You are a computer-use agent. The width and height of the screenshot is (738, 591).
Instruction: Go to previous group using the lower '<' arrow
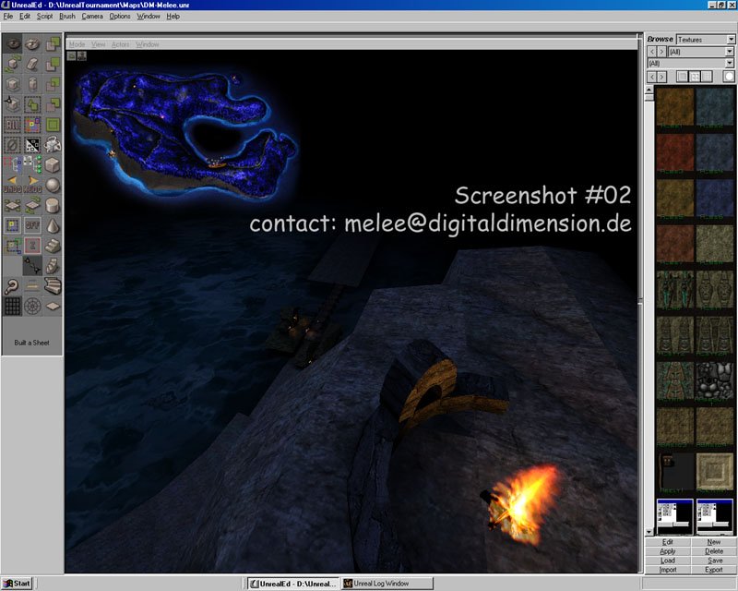[652, 77]
